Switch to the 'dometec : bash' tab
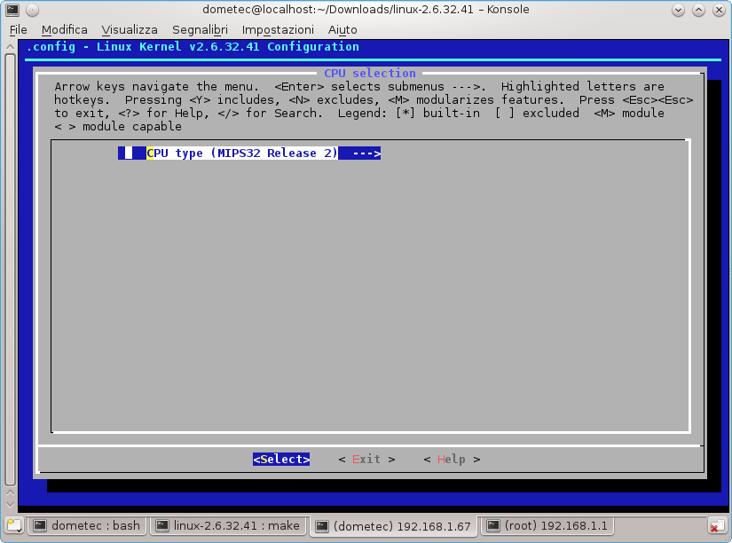The width and height of the screenshot is (732, 543). point(87,525)
